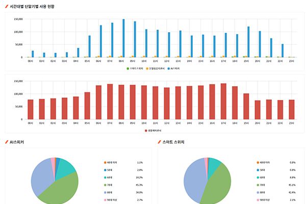Toggle 80대 legend in 스마트 스위치 pie
The width and height of the screenshot is (306, 204).
coord(261,192)
